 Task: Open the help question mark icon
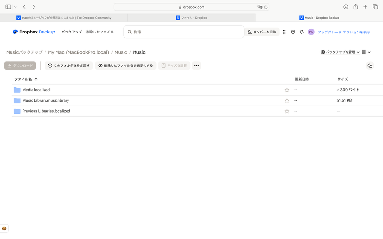293,32
